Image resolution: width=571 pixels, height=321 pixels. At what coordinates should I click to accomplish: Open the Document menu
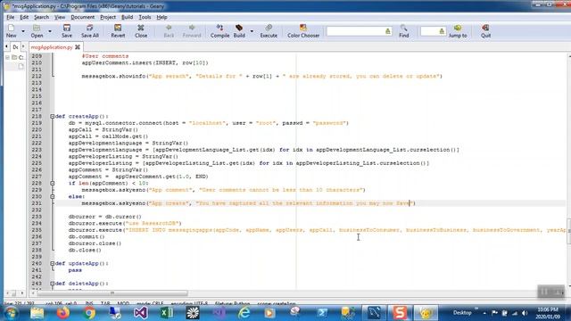click(82, 17)
